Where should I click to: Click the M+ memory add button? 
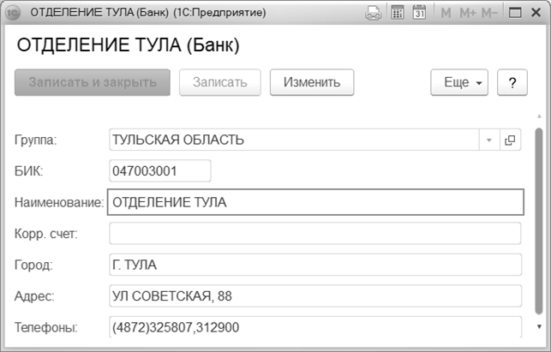pos(468,14)
